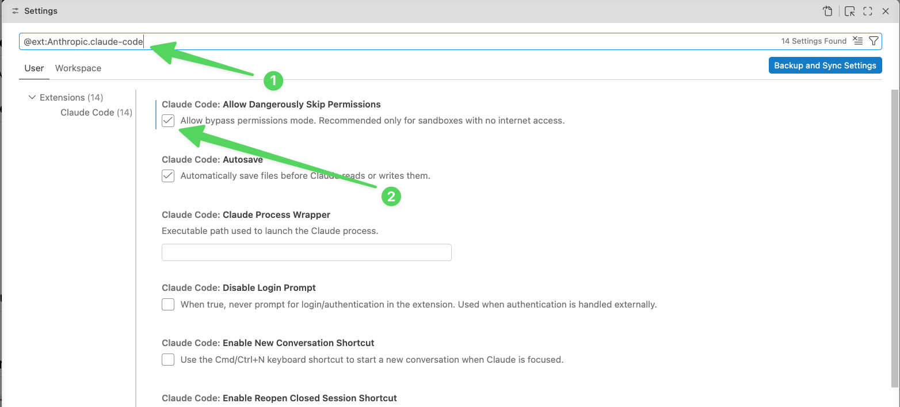Enable the Disable Login Prompt checkbox
Viewport: 900px width, 407px height.
(168, 305)
